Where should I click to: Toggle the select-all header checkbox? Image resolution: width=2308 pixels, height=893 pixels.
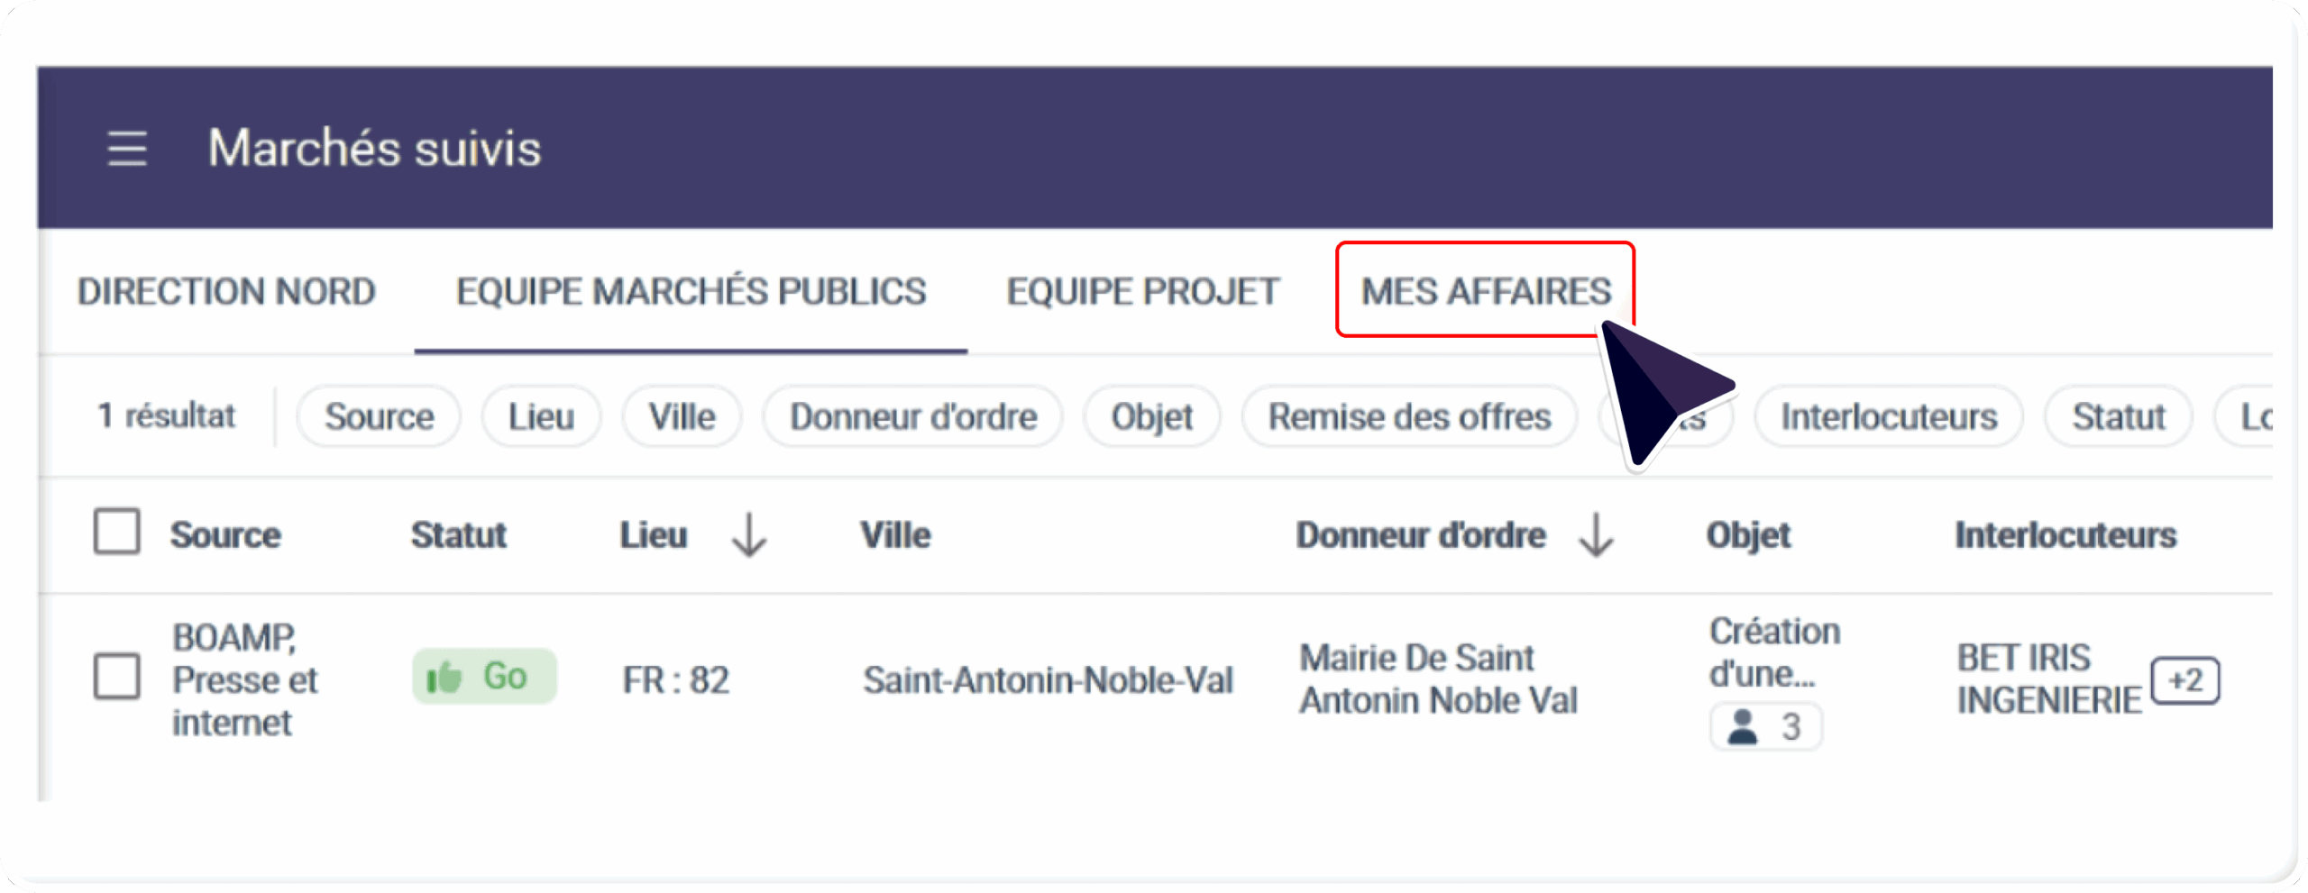point(117,532)
